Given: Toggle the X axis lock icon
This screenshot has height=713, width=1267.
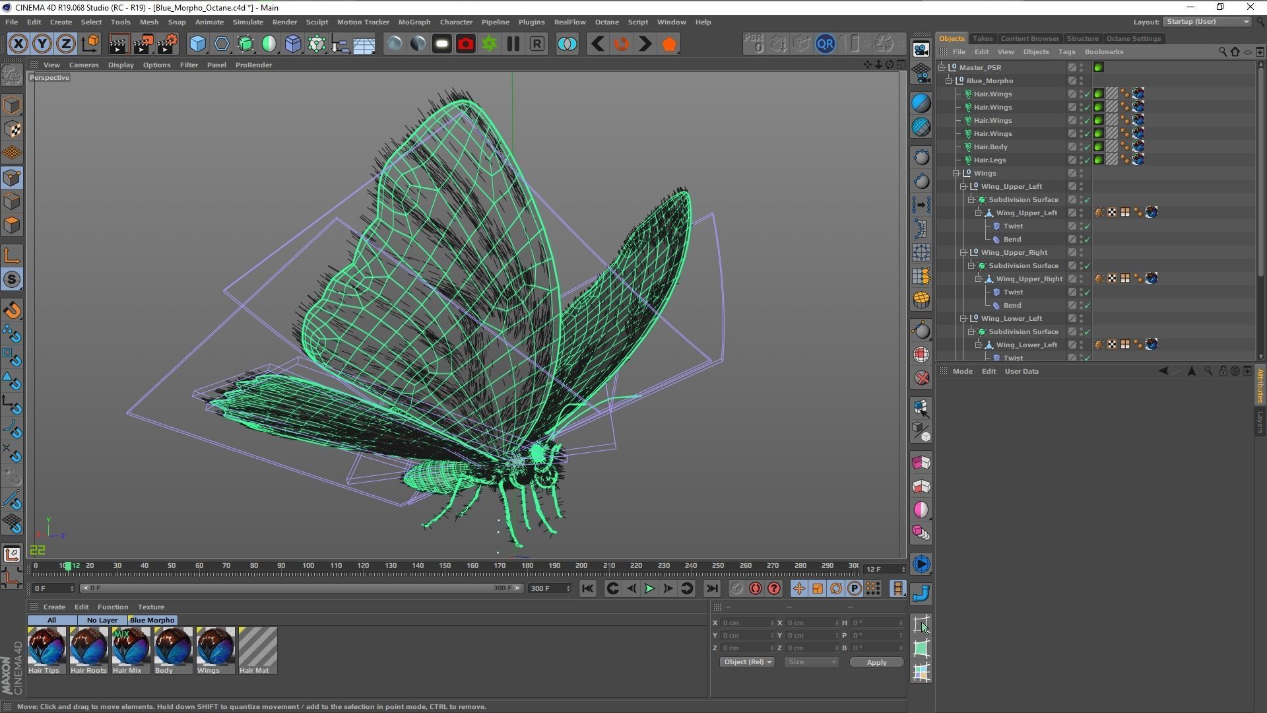Looking at the screenshot, I should pos(18,44).
